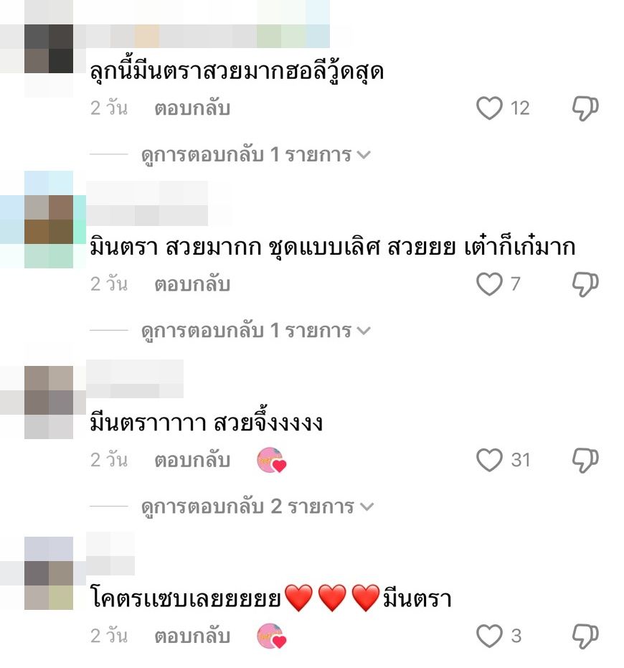The width and height of the screenshot is (624, 668).
Task: Expand the 2 replies under the third comment
Action: [257, 507]
